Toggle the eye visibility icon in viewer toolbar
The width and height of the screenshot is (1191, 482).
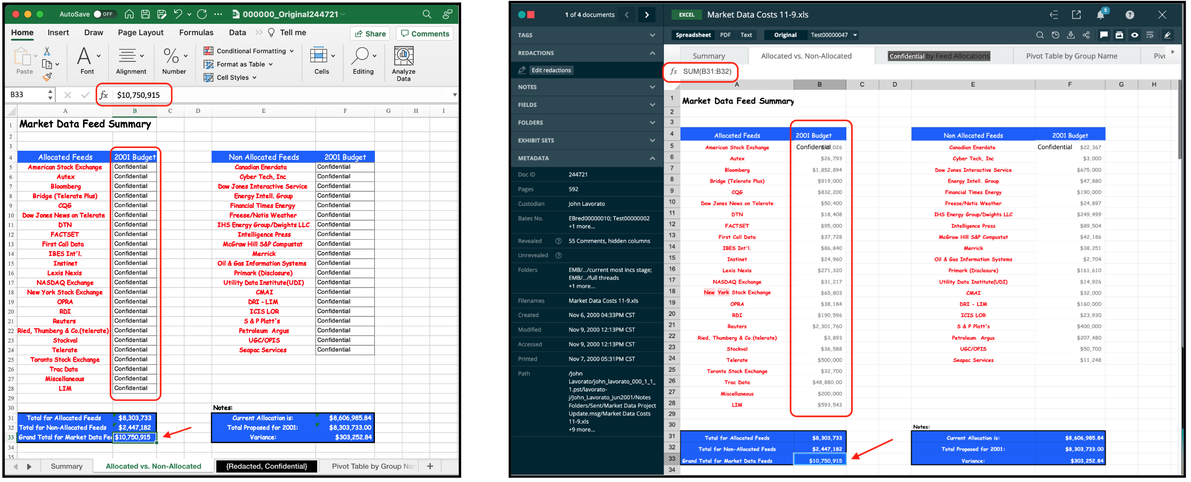1135,35
